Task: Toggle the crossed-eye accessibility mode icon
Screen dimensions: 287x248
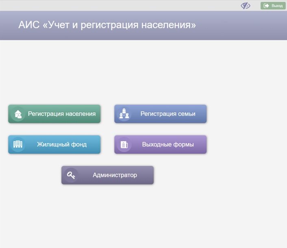Action: (246, 6)
